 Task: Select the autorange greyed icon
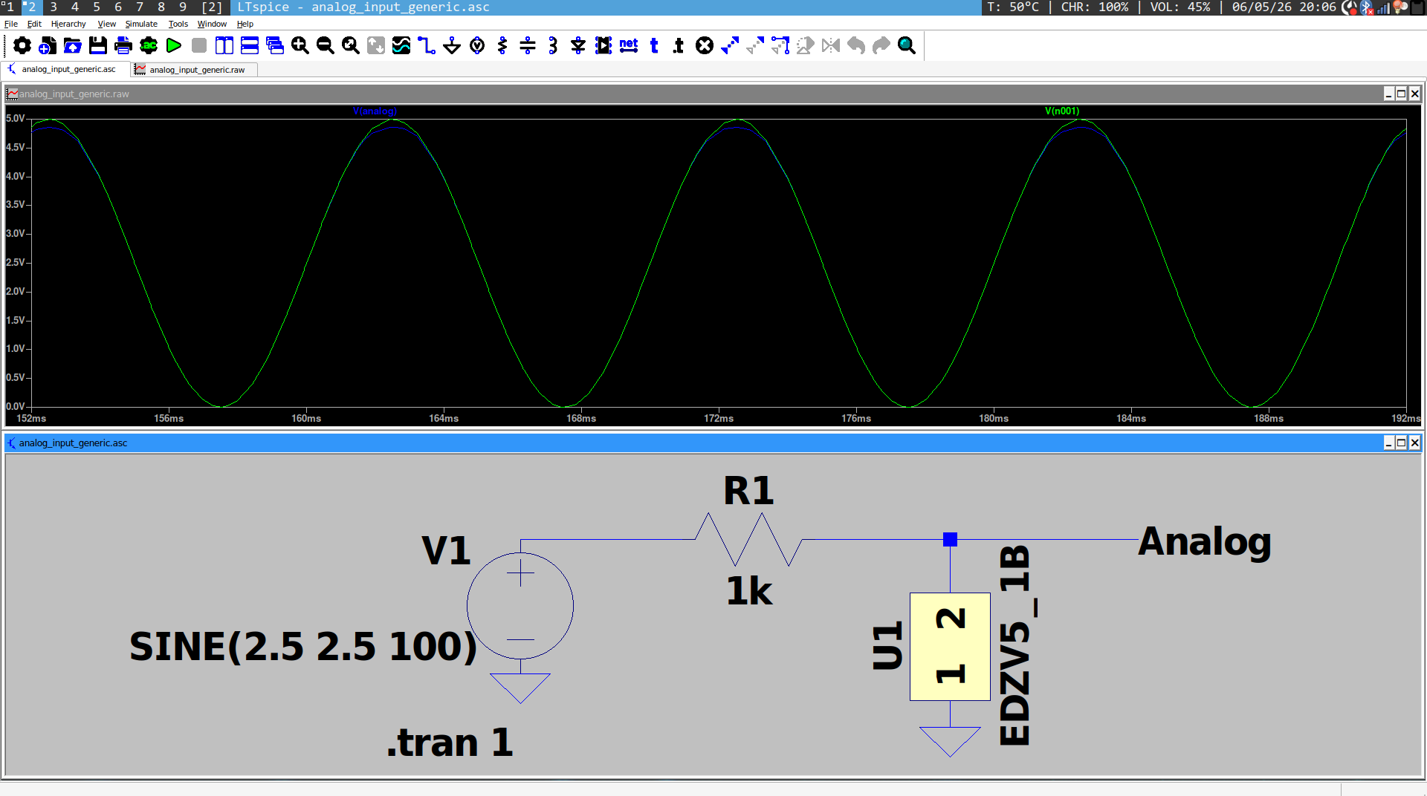click(376, 45)
